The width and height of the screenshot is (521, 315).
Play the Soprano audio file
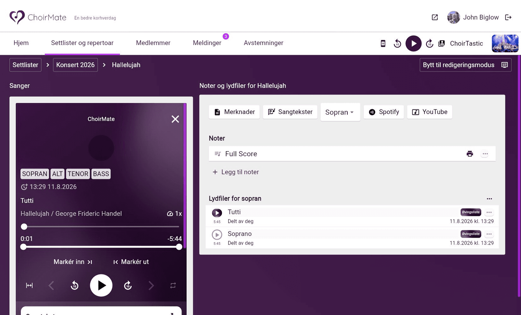tap(217, 235)
